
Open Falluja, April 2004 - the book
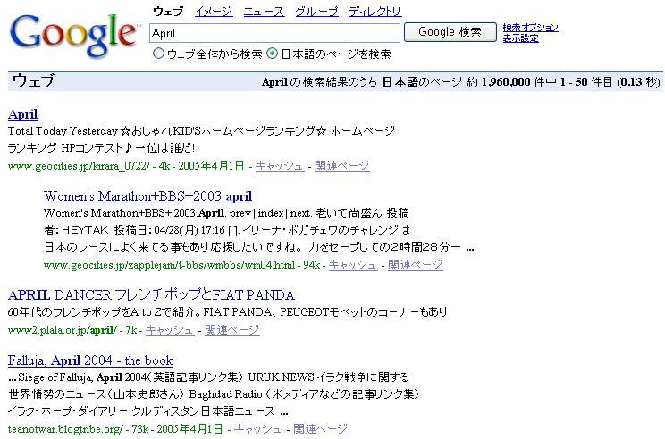click(90, 360)
